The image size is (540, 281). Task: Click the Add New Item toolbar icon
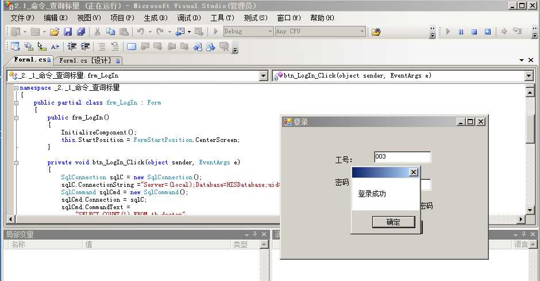(35, 32)
